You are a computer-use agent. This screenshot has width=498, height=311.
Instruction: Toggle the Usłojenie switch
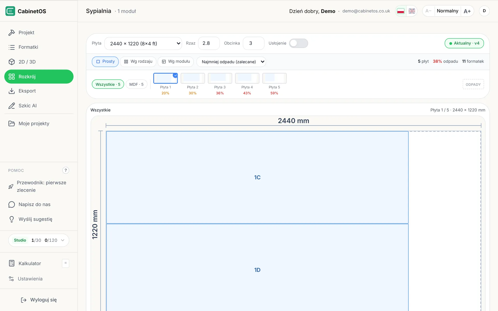299,43
